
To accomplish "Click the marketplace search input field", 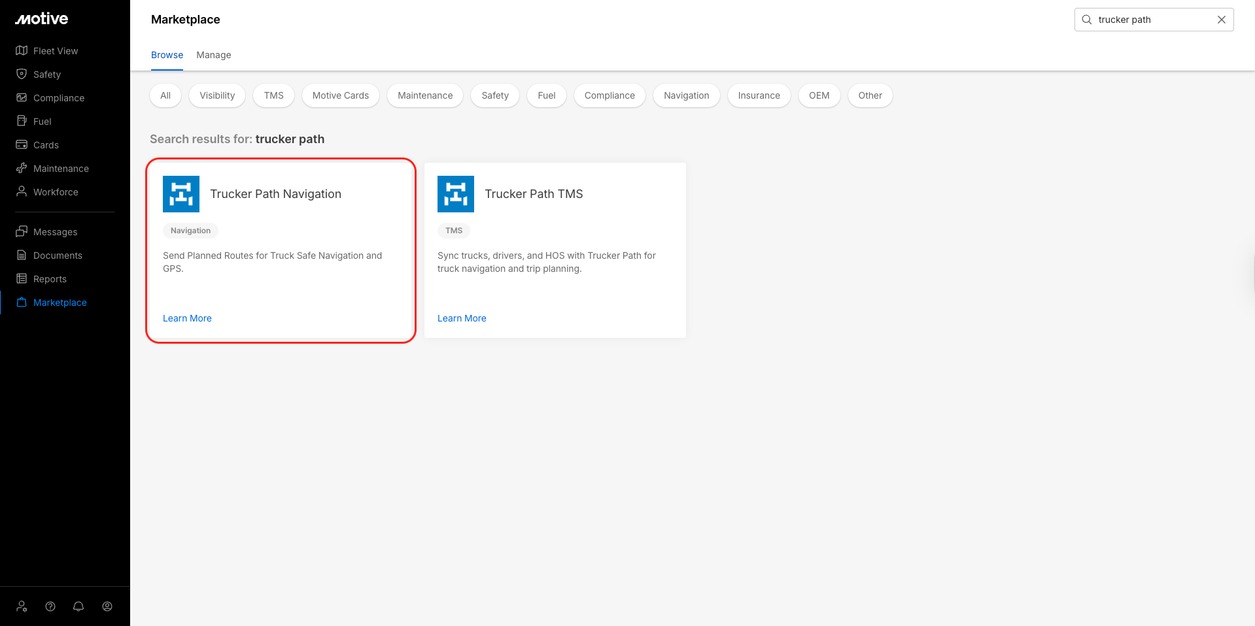I will click(x=1151, y=20).
